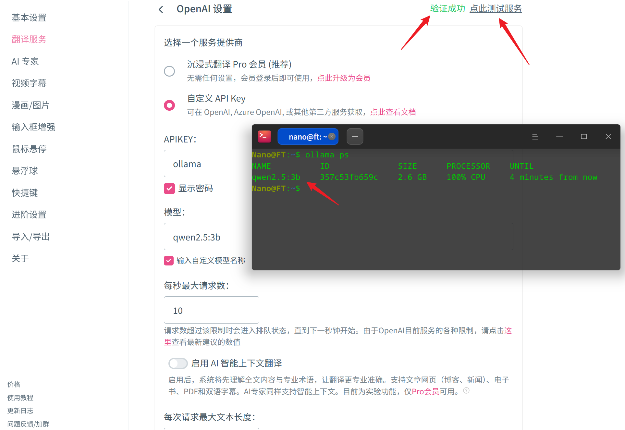The width and height of the screenshot is (625, 430).
Task: Enable the AI 智能上下文翻译 toggle
Action: [x=178, y=363]
